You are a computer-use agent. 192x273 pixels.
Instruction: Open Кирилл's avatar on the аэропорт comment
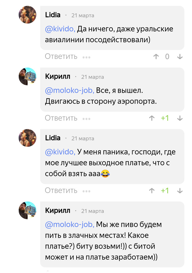point(27,76)
